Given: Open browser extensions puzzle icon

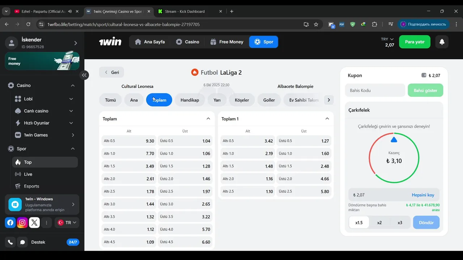Looking at the screenshot, I should click(x=374, y=25).
